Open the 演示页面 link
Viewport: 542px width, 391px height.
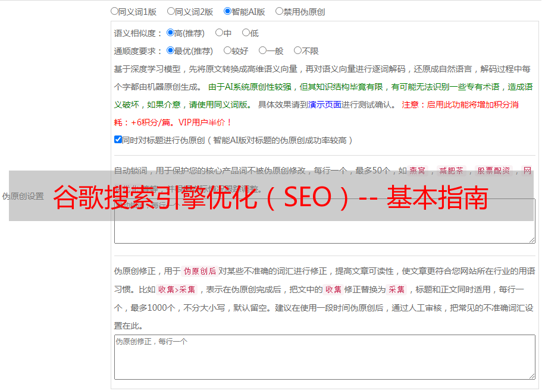point(325,105)
